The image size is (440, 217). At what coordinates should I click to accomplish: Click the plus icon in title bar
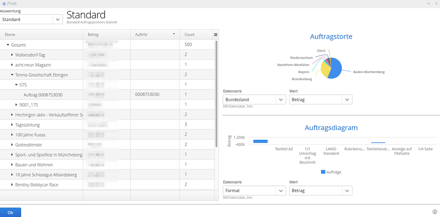click(x=428, y=3)
